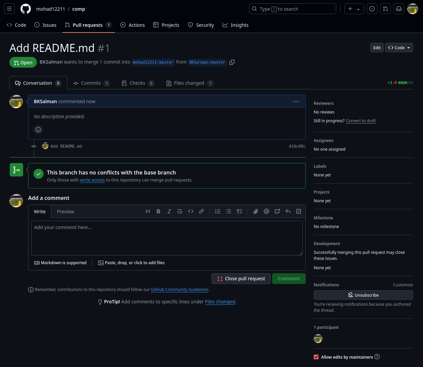Click the Bold formatting icon
This screenshot has width=423, height=367.
point(159,211)
